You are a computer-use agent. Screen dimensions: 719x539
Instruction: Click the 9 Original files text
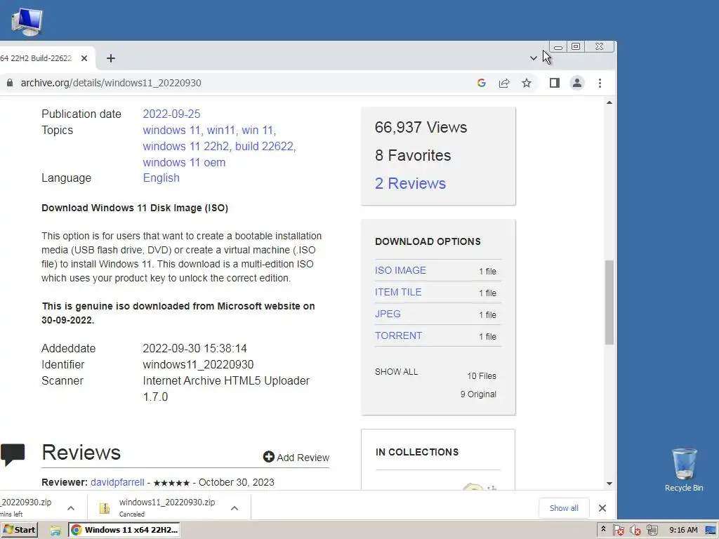pos(478,394)
